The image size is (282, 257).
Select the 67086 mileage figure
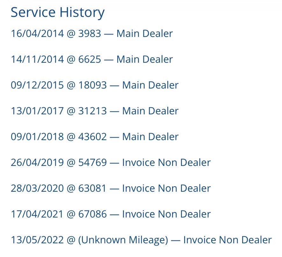tap(92, 214)
